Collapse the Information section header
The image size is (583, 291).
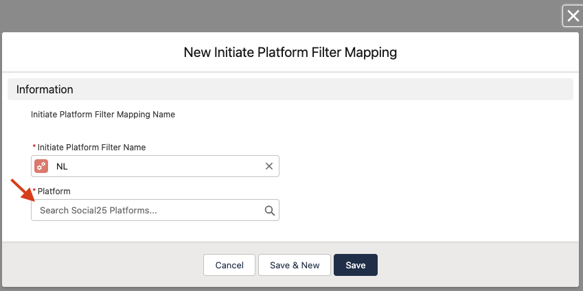(x=45, y=89)
